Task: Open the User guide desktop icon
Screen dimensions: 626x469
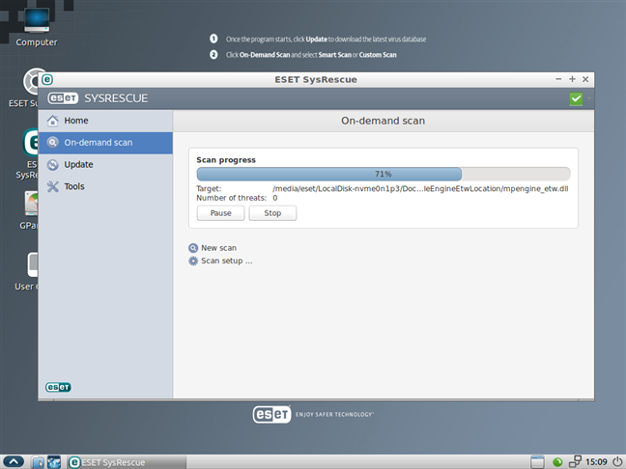Action: tap(26, 271)
